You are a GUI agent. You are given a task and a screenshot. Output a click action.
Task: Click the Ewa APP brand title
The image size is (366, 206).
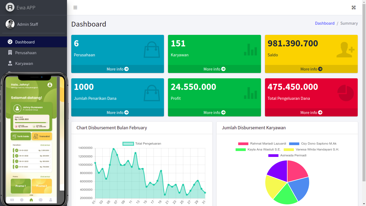(x=26, y=8)
